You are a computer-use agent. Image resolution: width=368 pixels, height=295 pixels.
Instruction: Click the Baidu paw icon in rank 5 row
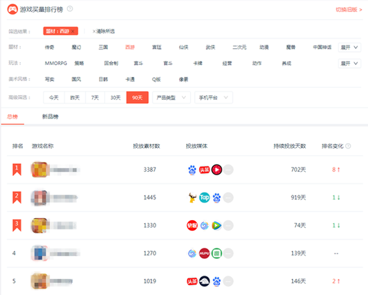point(217,282)
